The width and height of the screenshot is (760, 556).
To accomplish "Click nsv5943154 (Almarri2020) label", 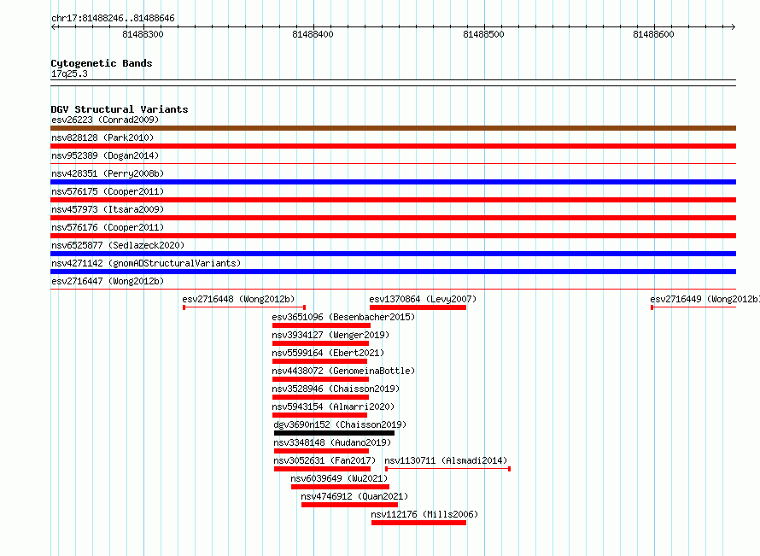I will tap(333, 407).
